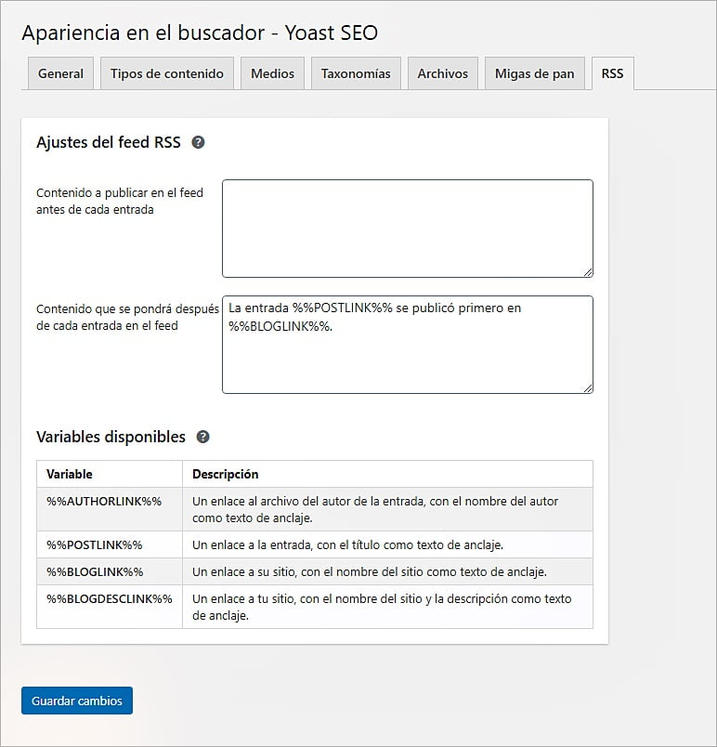Switch to the General tab

(x=60, y=74)
